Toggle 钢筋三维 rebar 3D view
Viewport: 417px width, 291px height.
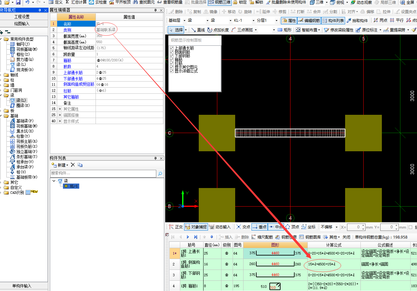coord(220,2)
